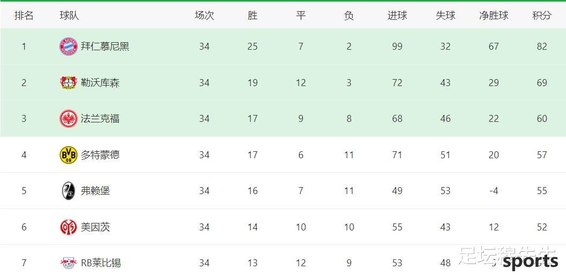Click the RB Leipzig club logo

69,263
